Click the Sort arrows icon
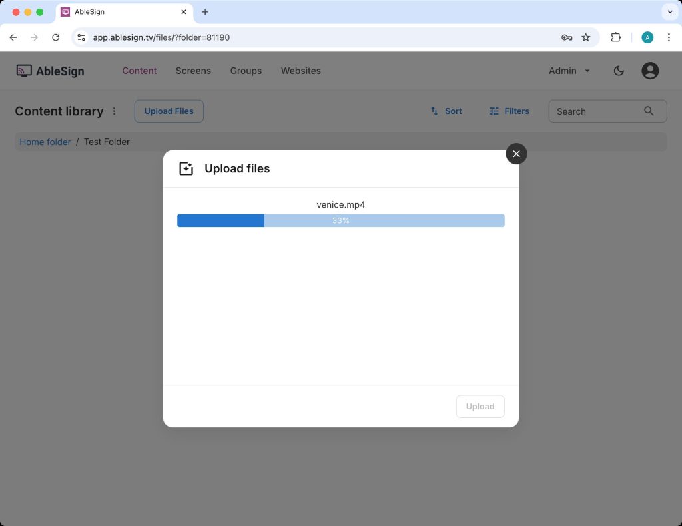Viewport: 682px width, 526px height. (434, 111)
